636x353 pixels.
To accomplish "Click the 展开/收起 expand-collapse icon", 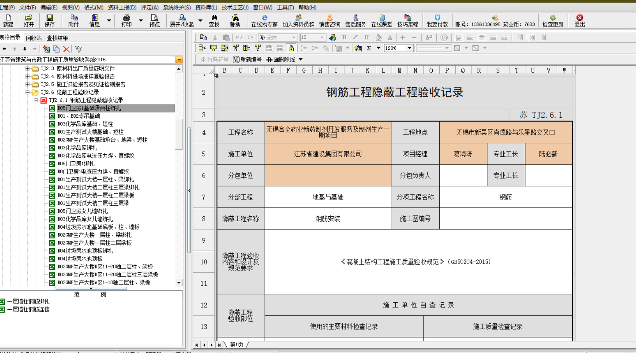I will tap(182, 21).
